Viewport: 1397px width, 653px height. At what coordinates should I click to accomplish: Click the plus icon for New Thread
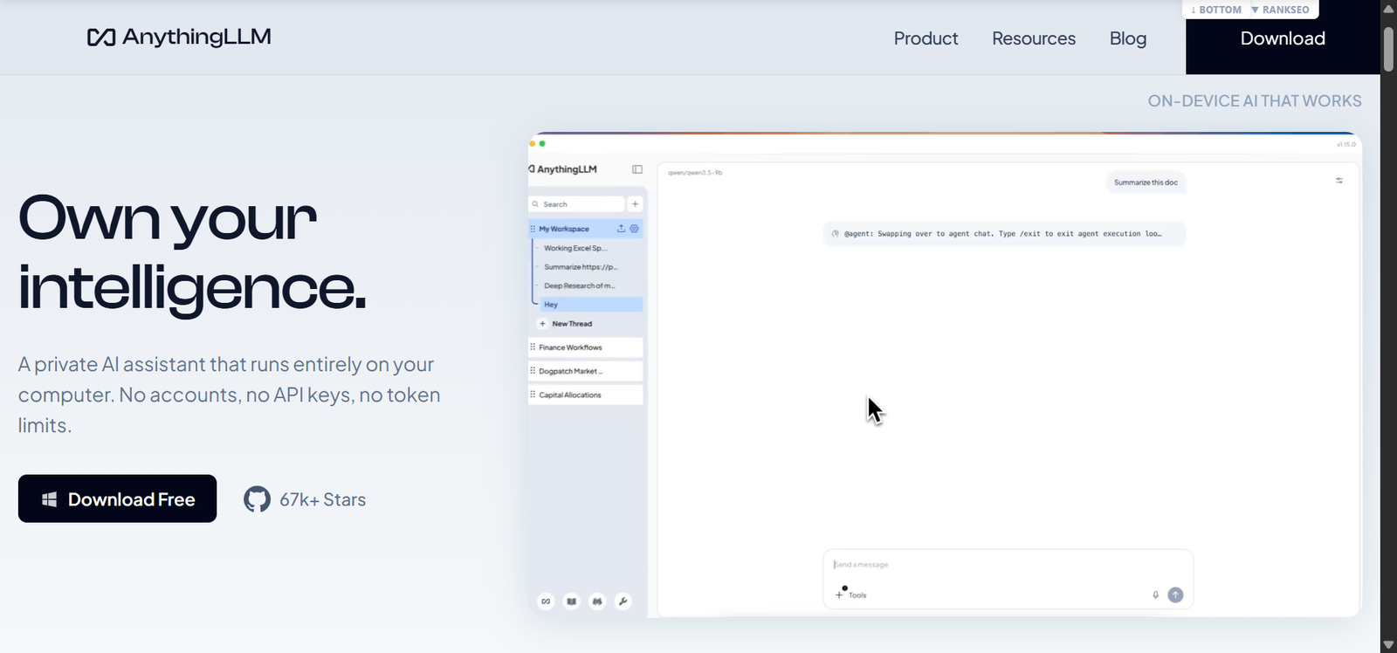coord(542,323)
